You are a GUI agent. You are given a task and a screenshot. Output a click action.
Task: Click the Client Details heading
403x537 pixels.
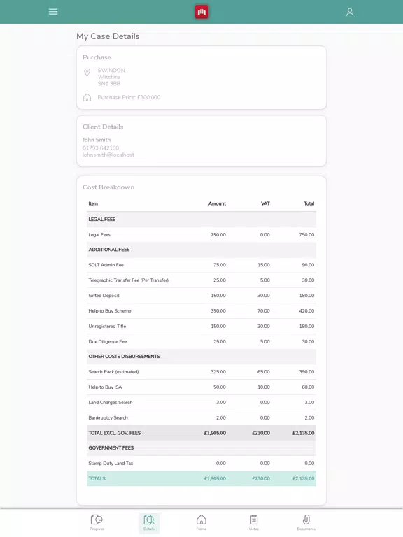tap(103, 127)
